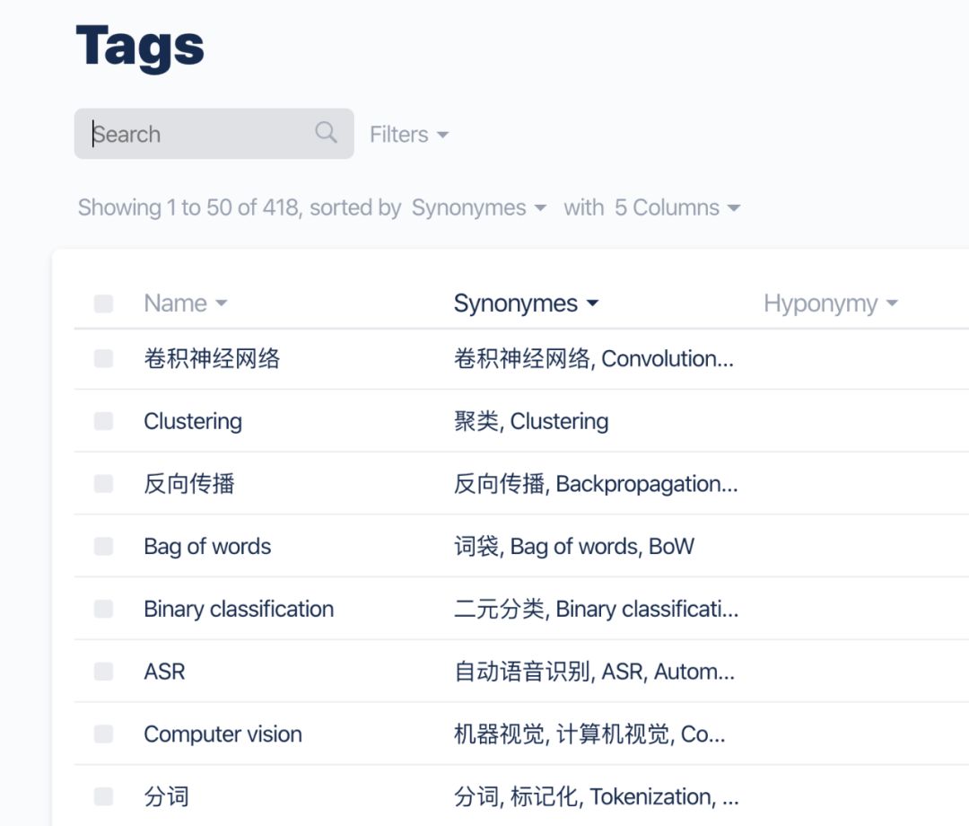Focus the Search input field

tap(214, 134)
